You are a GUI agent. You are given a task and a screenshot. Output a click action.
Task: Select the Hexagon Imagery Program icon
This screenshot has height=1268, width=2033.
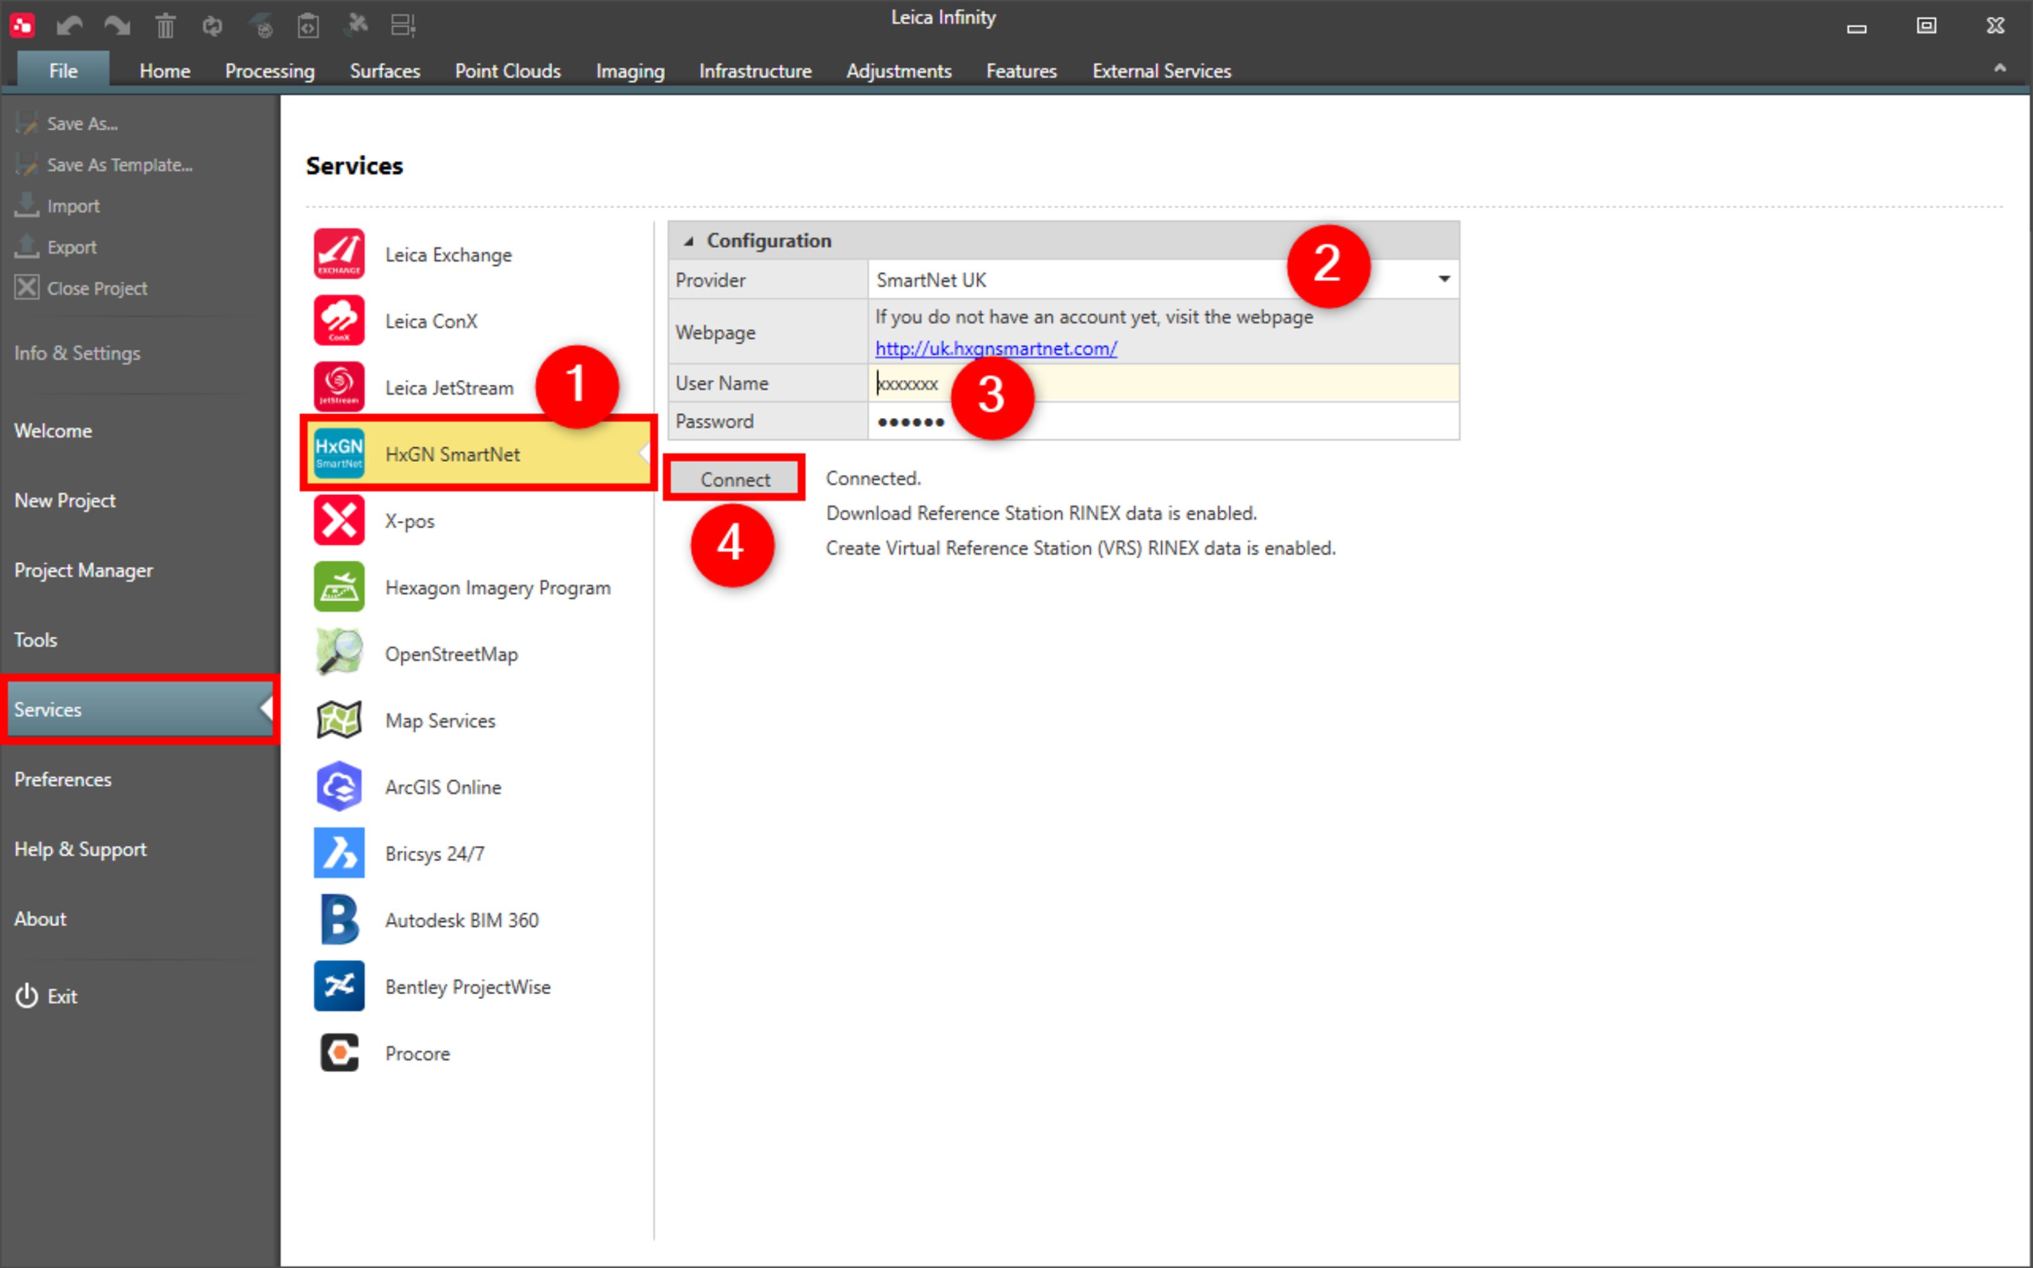[x=339, y=587]
